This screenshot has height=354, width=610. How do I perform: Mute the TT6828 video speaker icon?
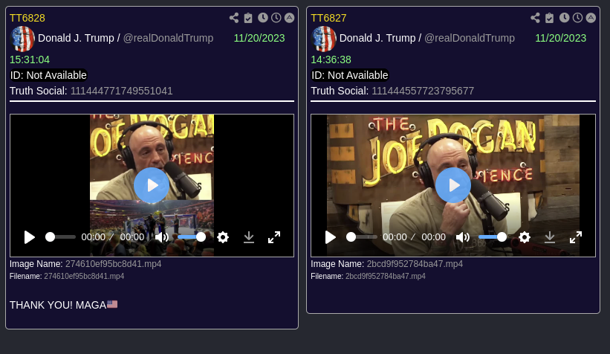(x=162, y=237)
